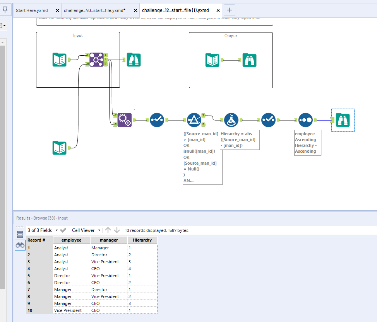Screen dimensions: 377x322
Task: Switch results to metadata list view
Action: click(20, 234)
